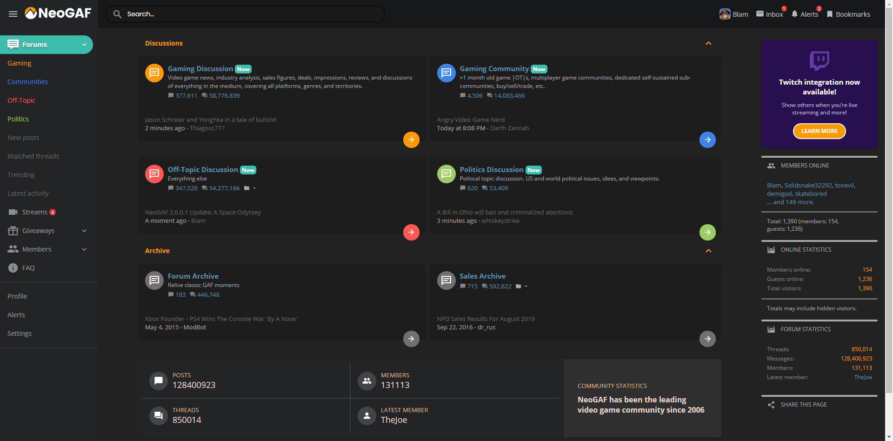893x441 pixels.
Task: Collapse the Discussions section
Action: (708, 43)
